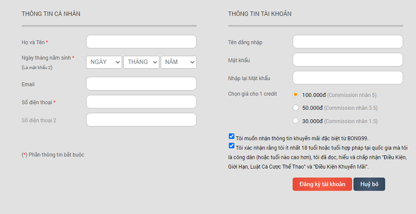
Task: Select the 100.000đ credit price option
Action: (x=295, y=95)
